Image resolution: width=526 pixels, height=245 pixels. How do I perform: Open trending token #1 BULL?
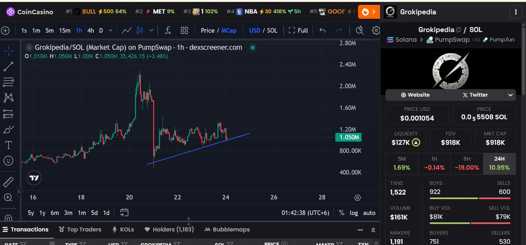pos(96,12)
